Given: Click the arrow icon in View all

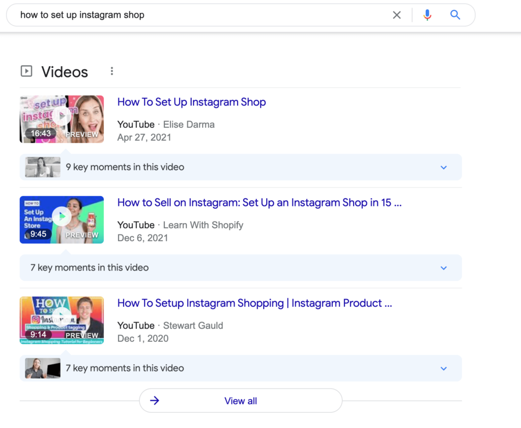Looking at the screenshot, I should [155, 400].
